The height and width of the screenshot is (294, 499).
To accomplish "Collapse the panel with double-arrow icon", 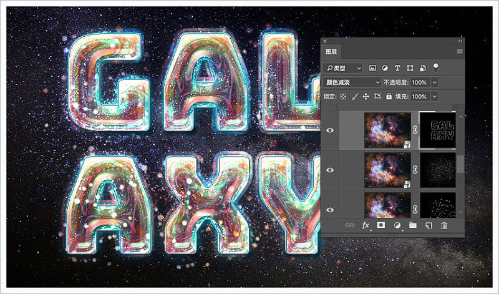I will click(460, 41).
